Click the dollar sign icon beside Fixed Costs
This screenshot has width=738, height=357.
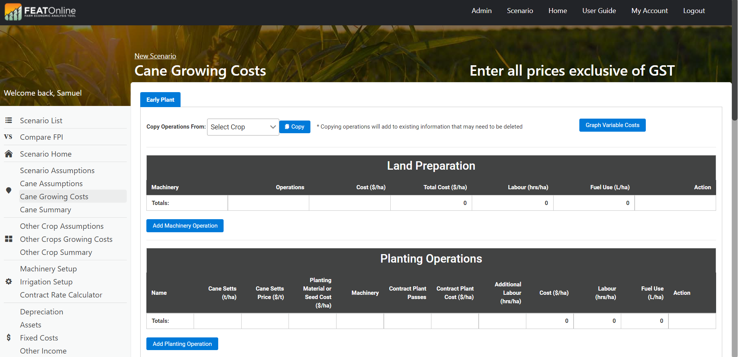[8, 338]
